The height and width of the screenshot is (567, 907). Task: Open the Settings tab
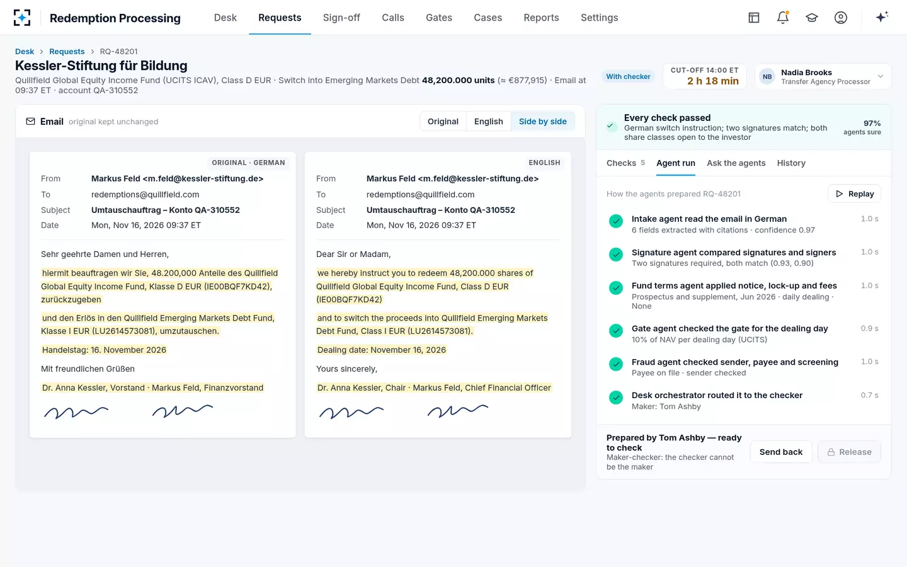[x=600, y=18]
